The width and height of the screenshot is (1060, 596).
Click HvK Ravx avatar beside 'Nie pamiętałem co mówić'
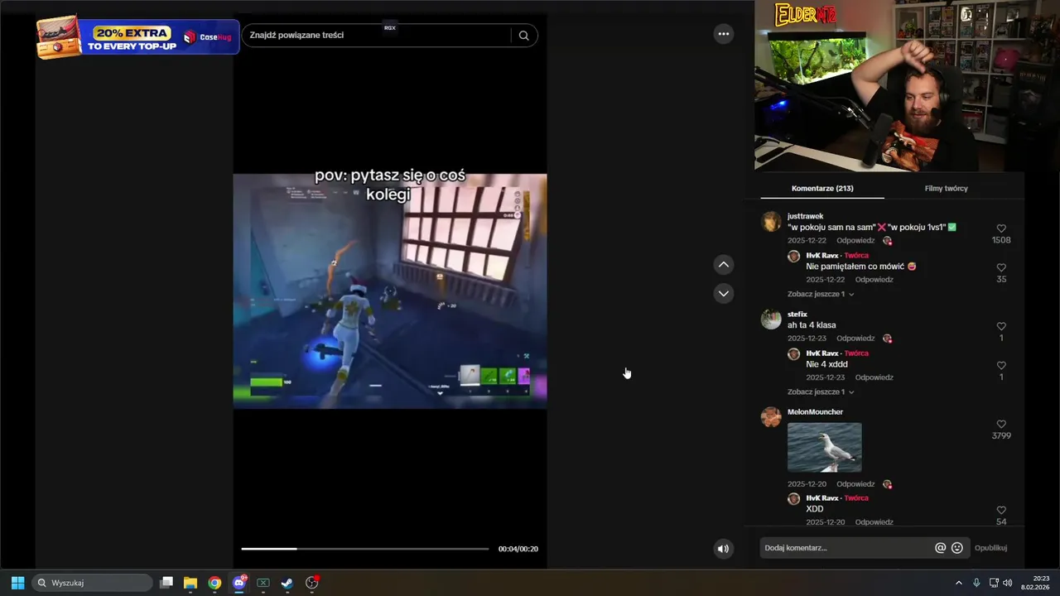coord(793,257)
